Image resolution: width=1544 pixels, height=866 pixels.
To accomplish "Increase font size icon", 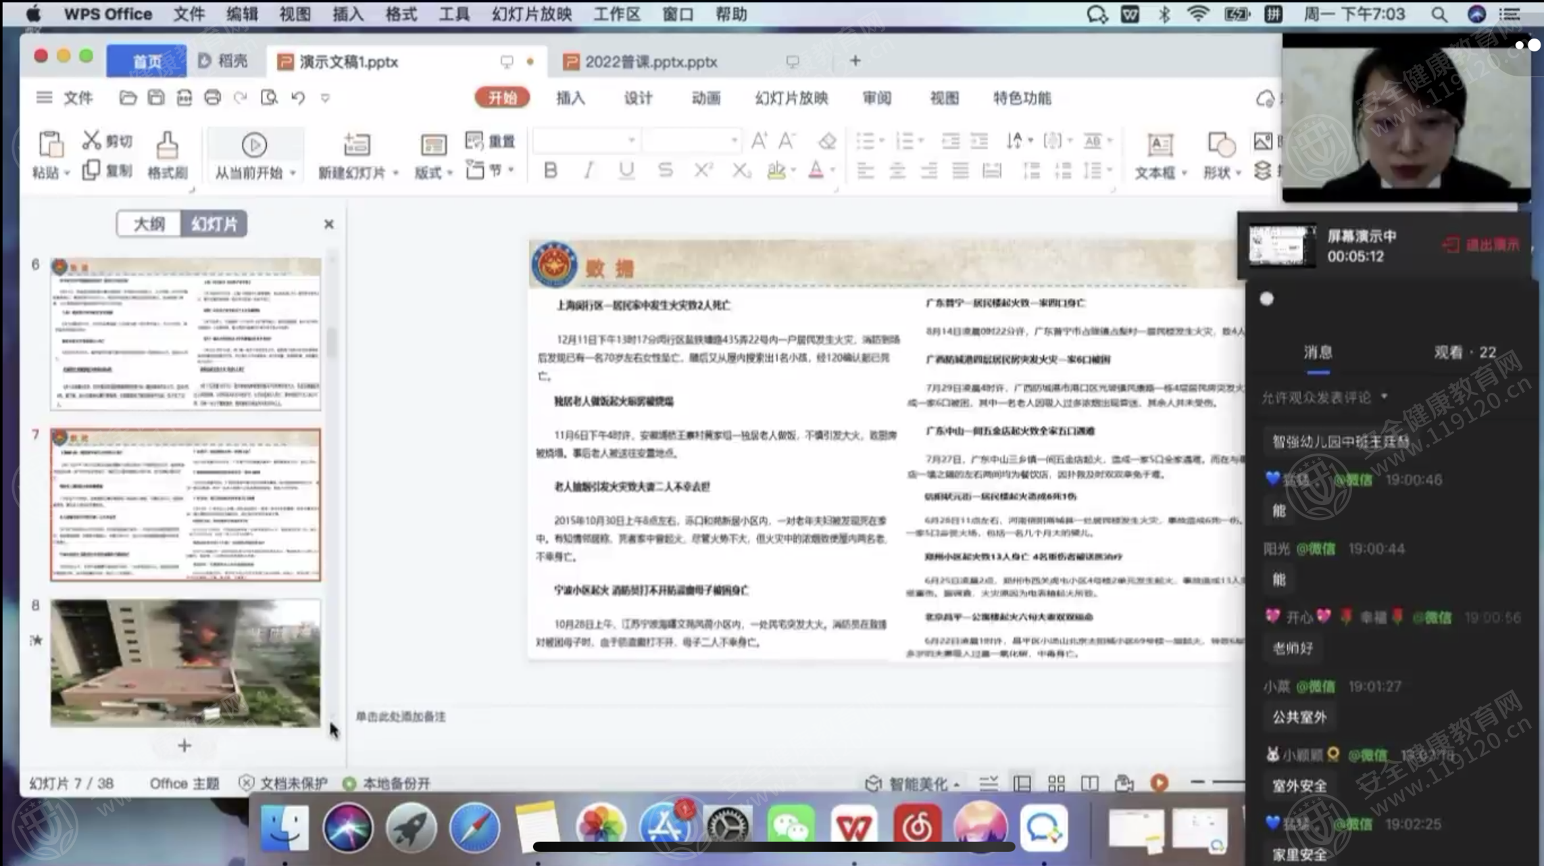I will (759, 141).
